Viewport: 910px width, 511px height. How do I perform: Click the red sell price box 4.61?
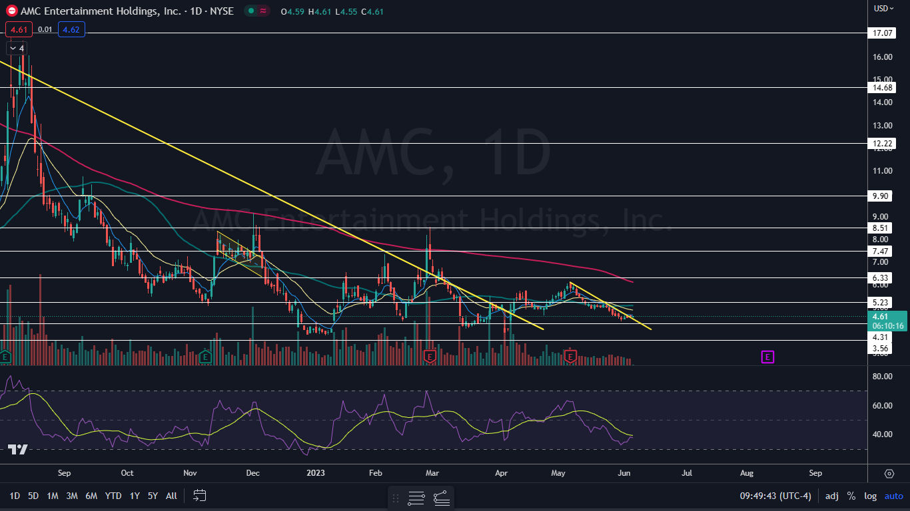point(17,29)
